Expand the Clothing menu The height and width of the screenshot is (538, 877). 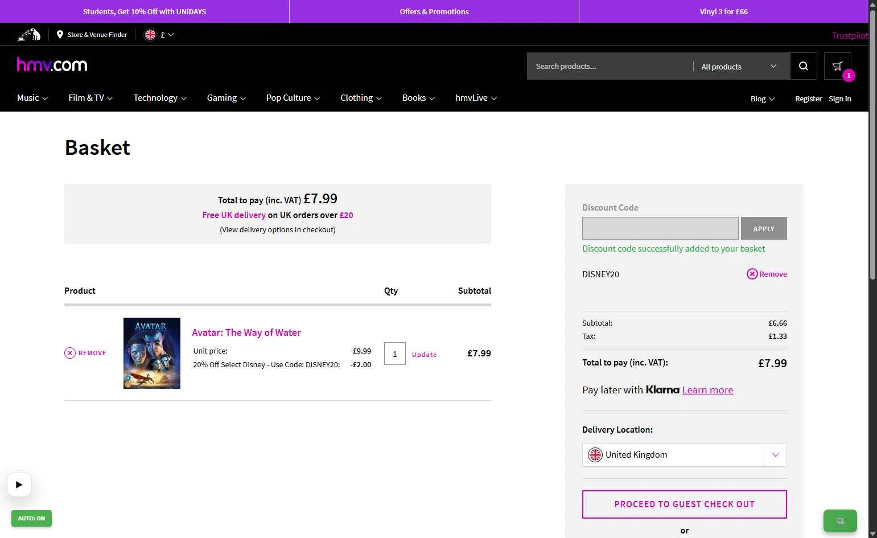point(361,98)
